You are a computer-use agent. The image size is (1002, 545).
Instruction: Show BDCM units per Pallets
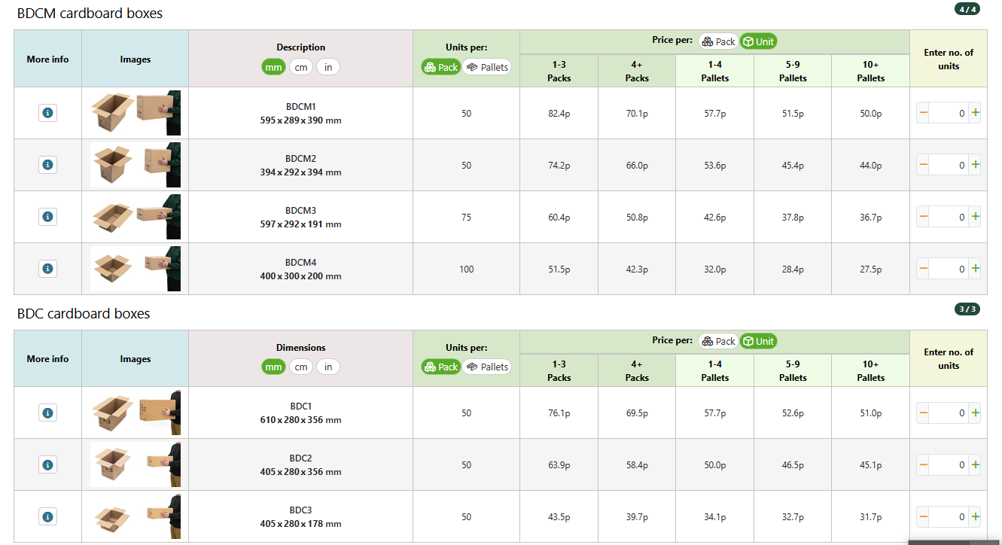[487, 67]
